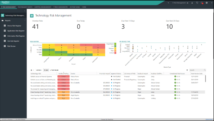
Task: Switch to IT Risk Management tab
Action: click(9, 7)
